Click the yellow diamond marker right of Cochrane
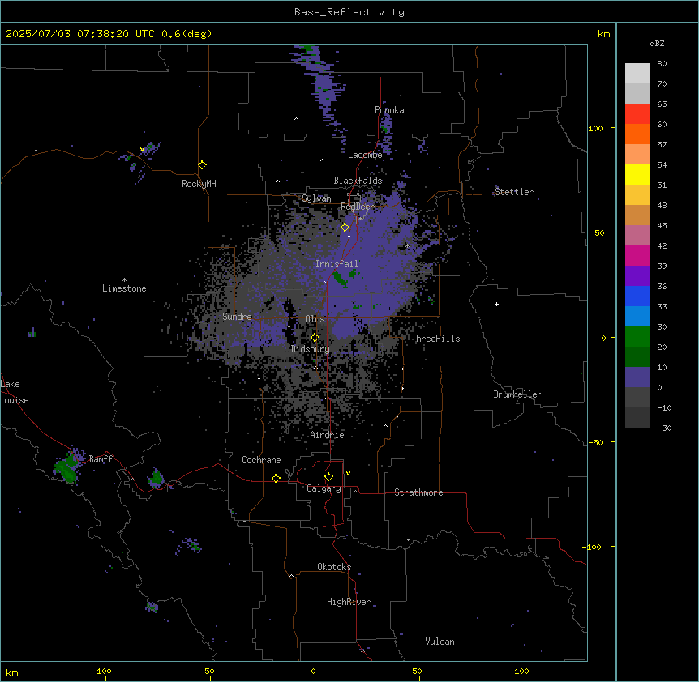This screenshot has height=682, width=699. click(x=276, y=478)
